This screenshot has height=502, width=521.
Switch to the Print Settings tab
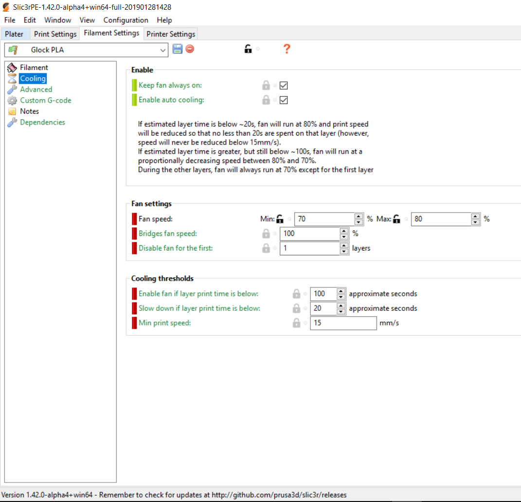point(55,34)
